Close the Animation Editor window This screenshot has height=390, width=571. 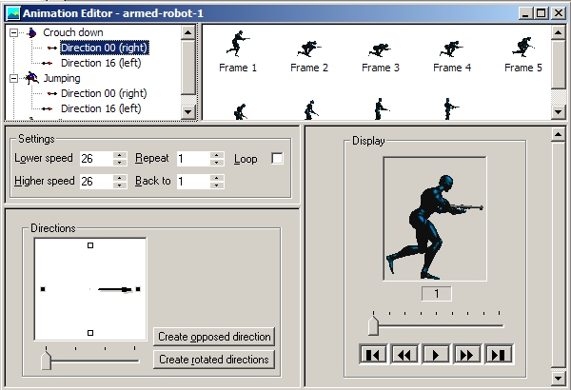(x=558, y=14)
